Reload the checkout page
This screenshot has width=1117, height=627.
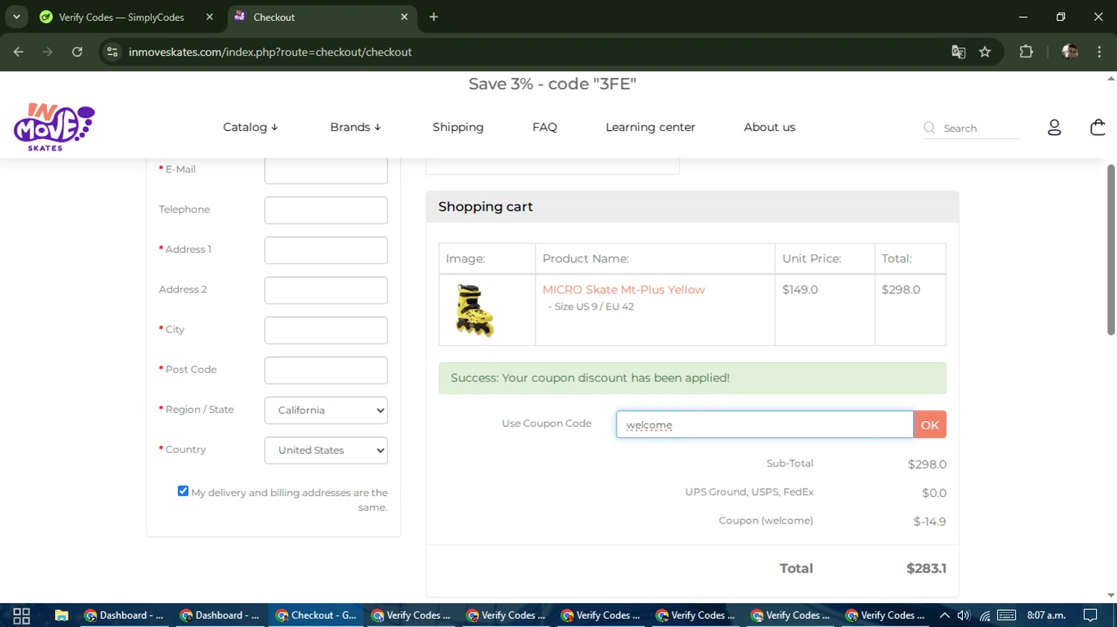(77, 52)
